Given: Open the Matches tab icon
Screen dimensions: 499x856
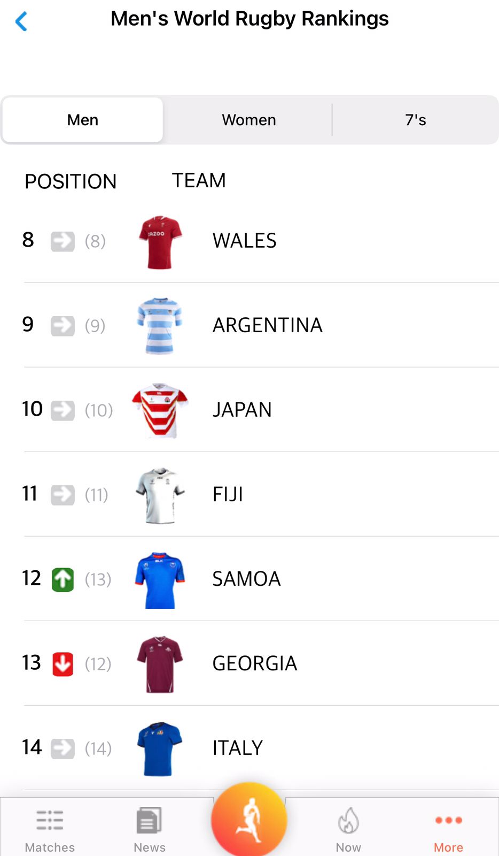Looking at the screenshot, I should click(50, 820).
